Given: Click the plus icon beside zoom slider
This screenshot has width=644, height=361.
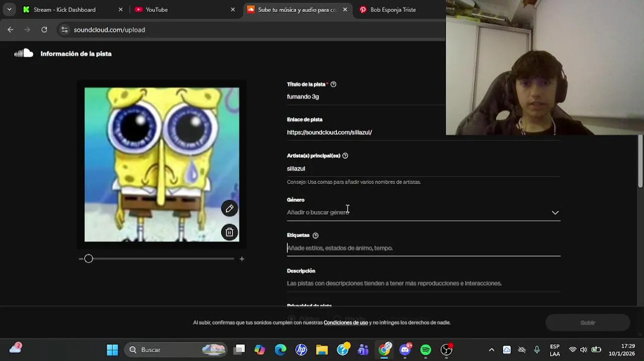Looking at the screenshot, I should [242, 259].
